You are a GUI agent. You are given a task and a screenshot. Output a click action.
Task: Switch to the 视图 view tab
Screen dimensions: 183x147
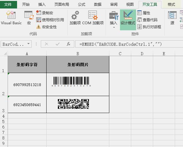[x=130, y=5]
